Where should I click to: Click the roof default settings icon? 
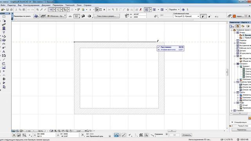pos(36,16)
